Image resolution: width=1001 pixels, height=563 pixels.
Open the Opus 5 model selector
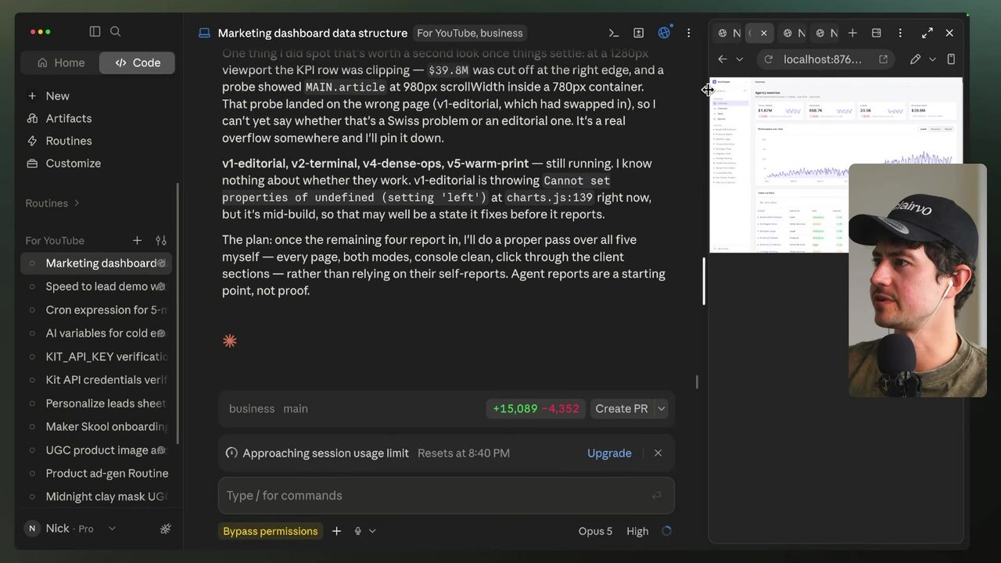pos(595,531)
